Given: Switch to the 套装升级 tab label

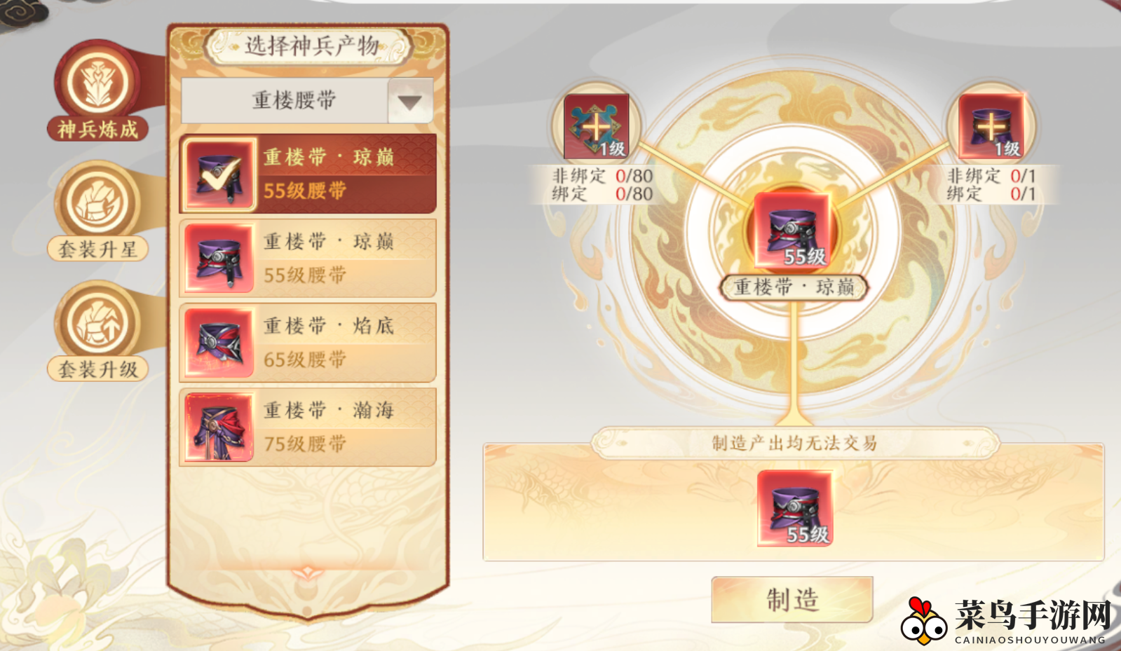Looking at the screenshot, I should pos(98,369).
